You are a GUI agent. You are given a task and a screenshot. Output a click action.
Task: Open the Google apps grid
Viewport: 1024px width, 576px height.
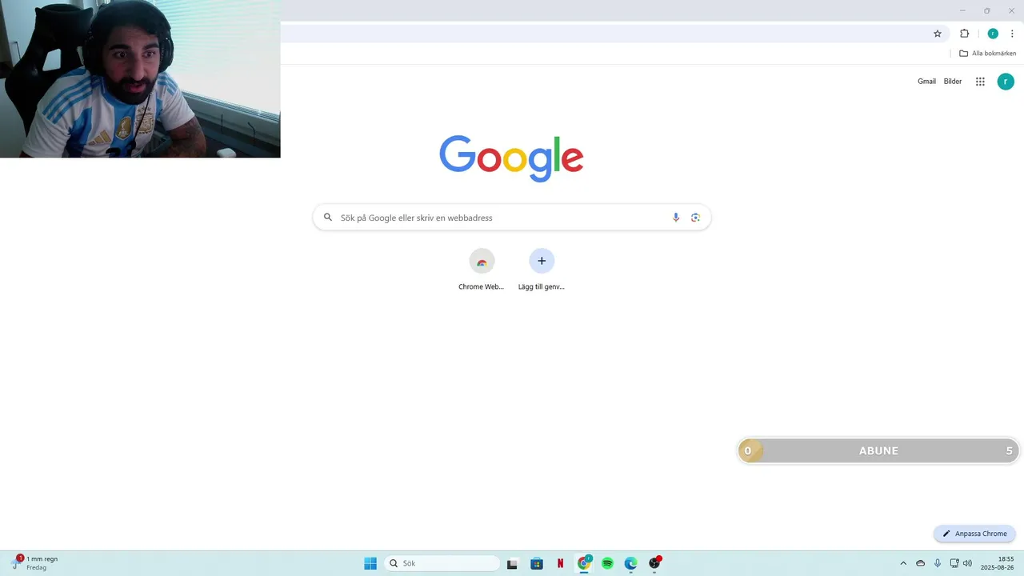point(980,82)
